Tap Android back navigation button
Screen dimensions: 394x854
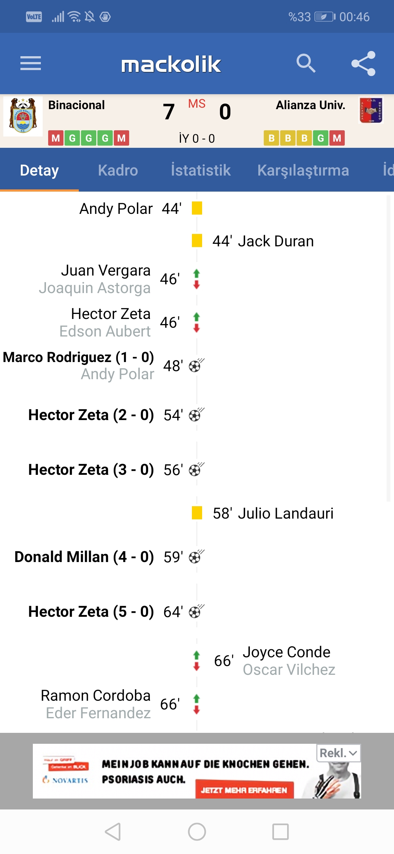tap(113, 832)
